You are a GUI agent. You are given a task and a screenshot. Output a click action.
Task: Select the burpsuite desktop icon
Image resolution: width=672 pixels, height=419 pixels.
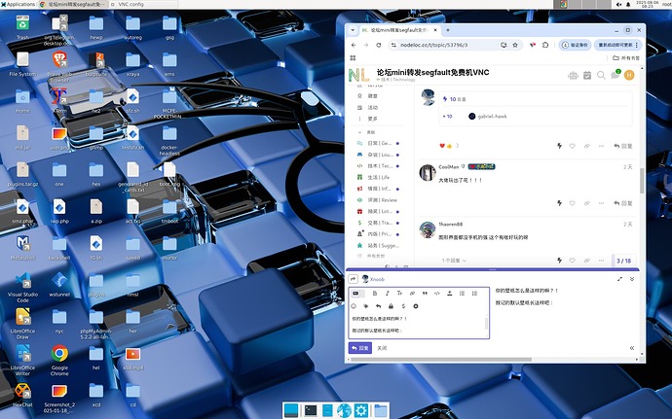(x=96, y=64)
